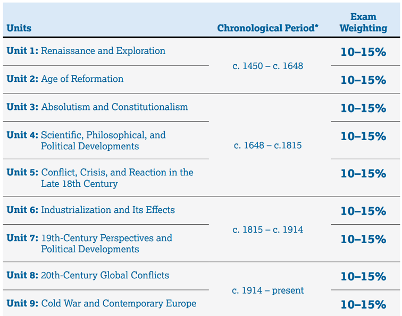Viewport: 402px width, 316px height.
Task: Open Unit 4: Scientific, Philosophical, and Political Developments
Action: tap(86, 140)
